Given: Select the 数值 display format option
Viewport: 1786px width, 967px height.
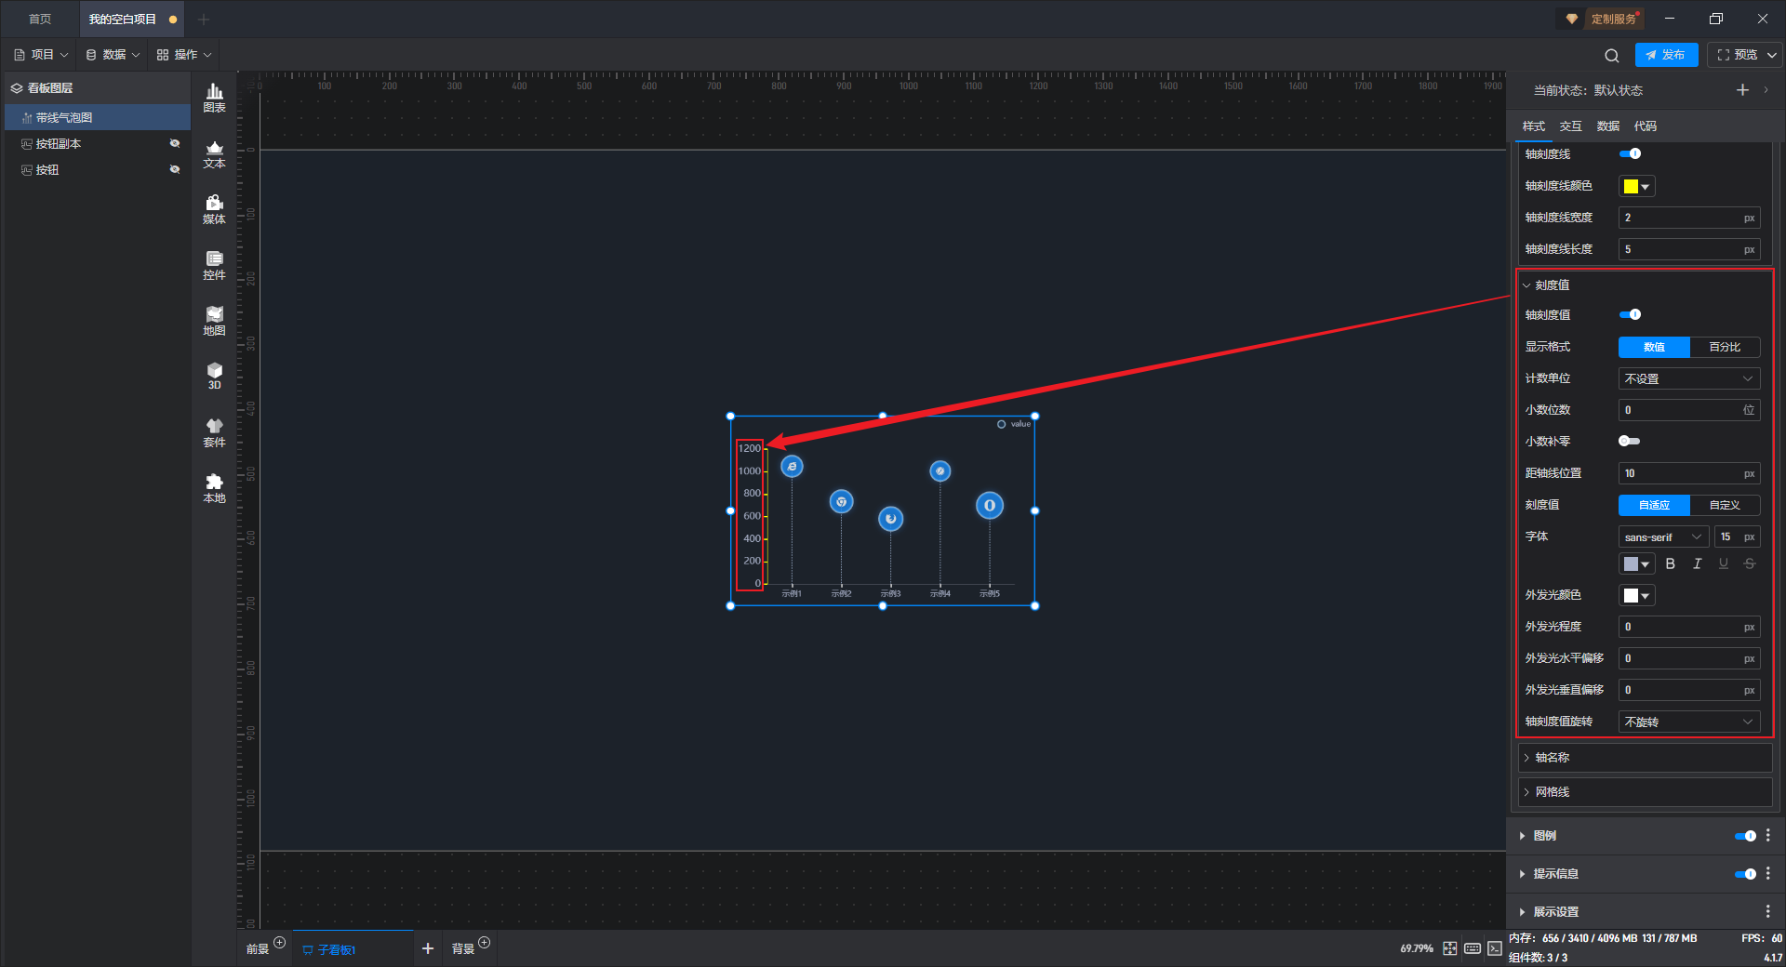Looking at the screenshot, I should click(x=1654, y=347).
